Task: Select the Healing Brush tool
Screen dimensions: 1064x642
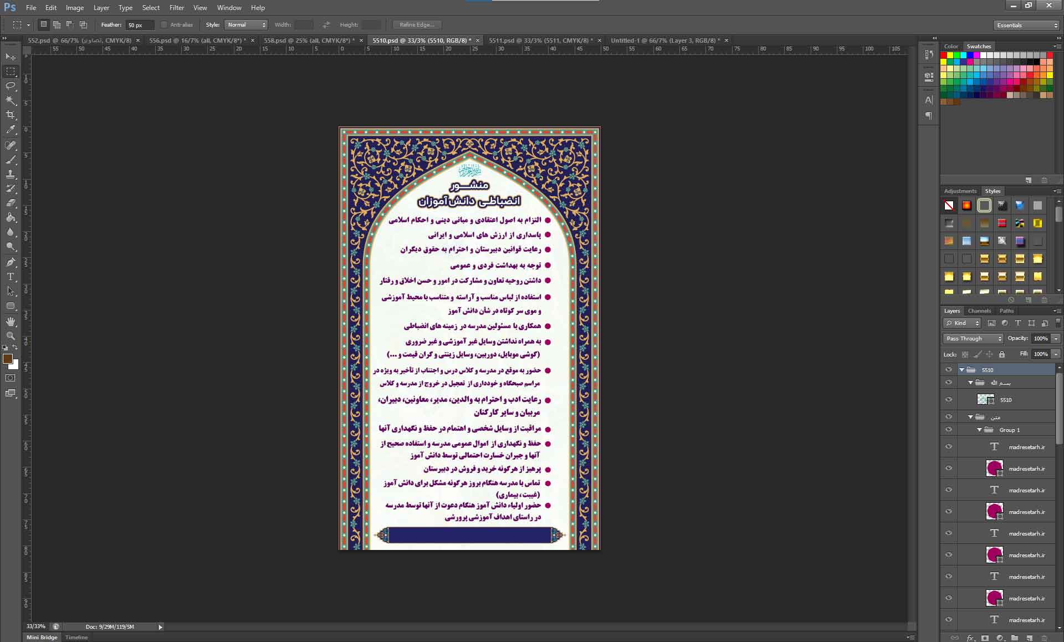Action: tap(11, 145)
